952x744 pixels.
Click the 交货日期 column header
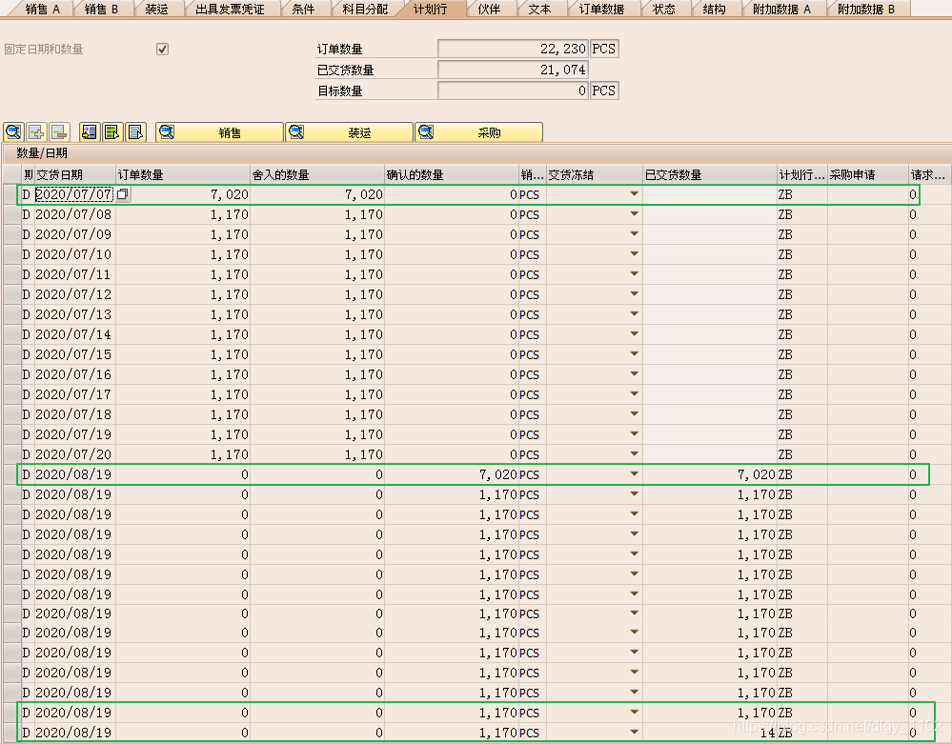point(74,174)
